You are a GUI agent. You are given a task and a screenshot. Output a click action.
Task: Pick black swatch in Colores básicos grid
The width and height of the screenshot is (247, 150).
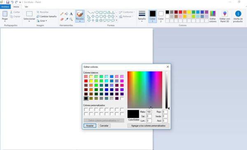click(x=86, y=99)
